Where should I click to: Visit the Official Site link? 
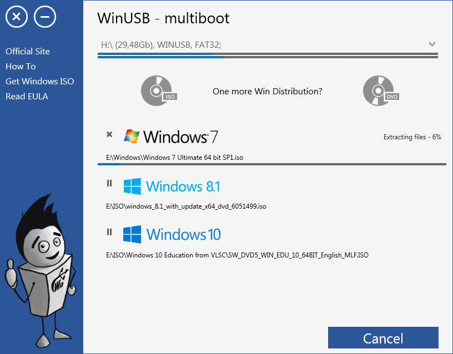pos(27,51)
